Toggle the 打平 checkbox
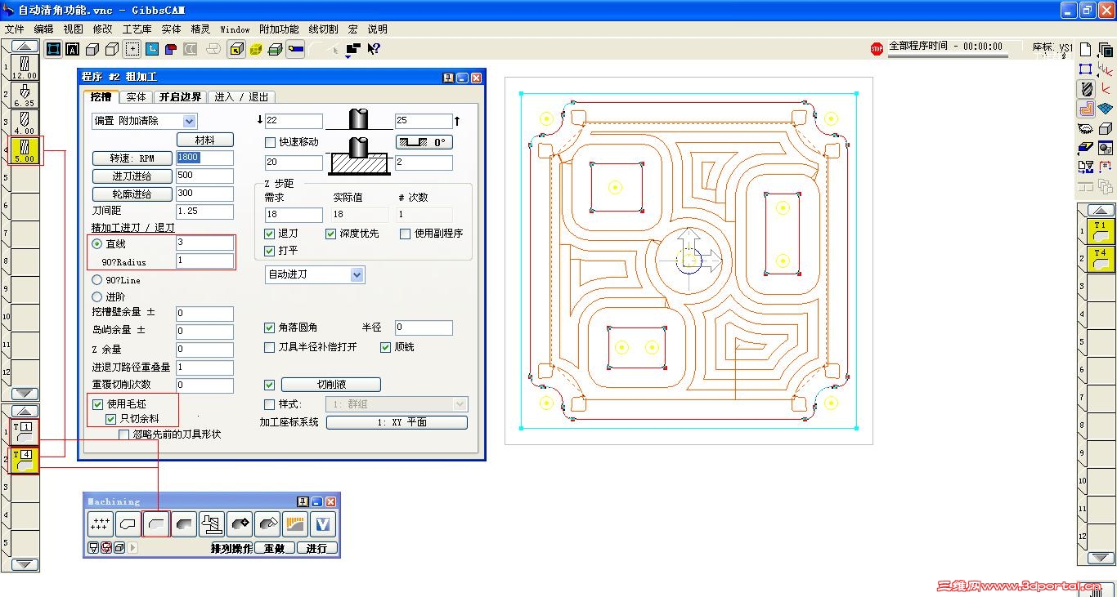 [x=271, y=251]
